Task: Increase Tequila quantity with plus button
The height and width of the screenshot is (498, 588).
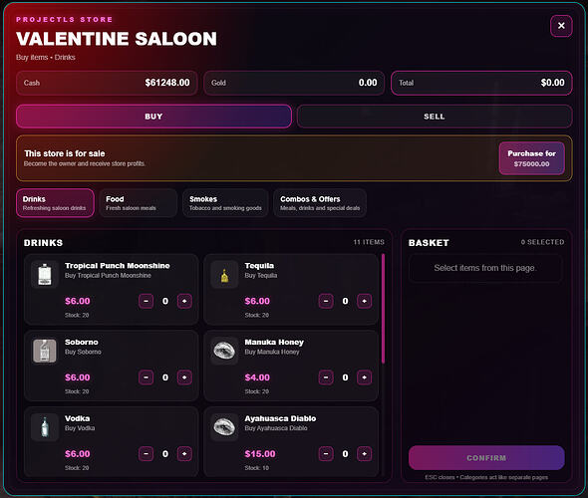Action: point(364,301)
